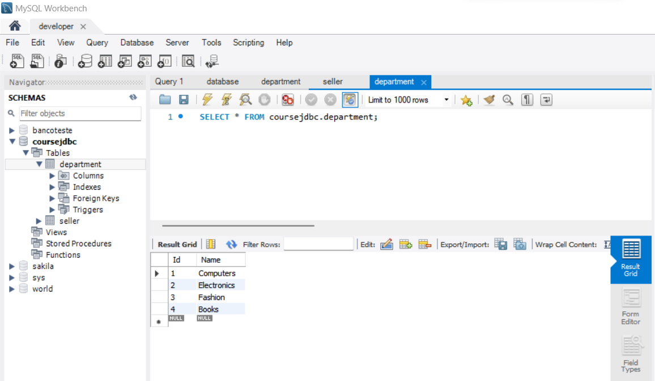This screenshot has height=381, width=655.
Task: Open a new SQL tab with the SQL+ icon
Action: pos(16,61)
